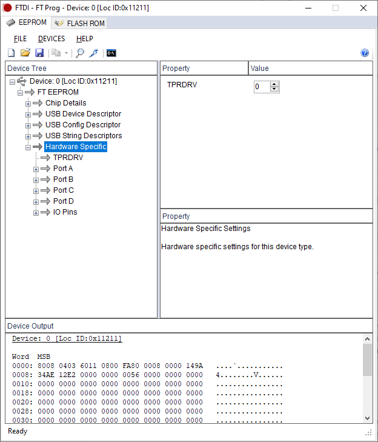Click the TPRDRV value input field
The width and height of the screenshot is (378, 442).
click(261, 87)
